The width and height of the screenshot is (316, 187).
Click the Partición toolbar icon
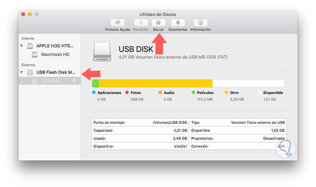(141, 23)
